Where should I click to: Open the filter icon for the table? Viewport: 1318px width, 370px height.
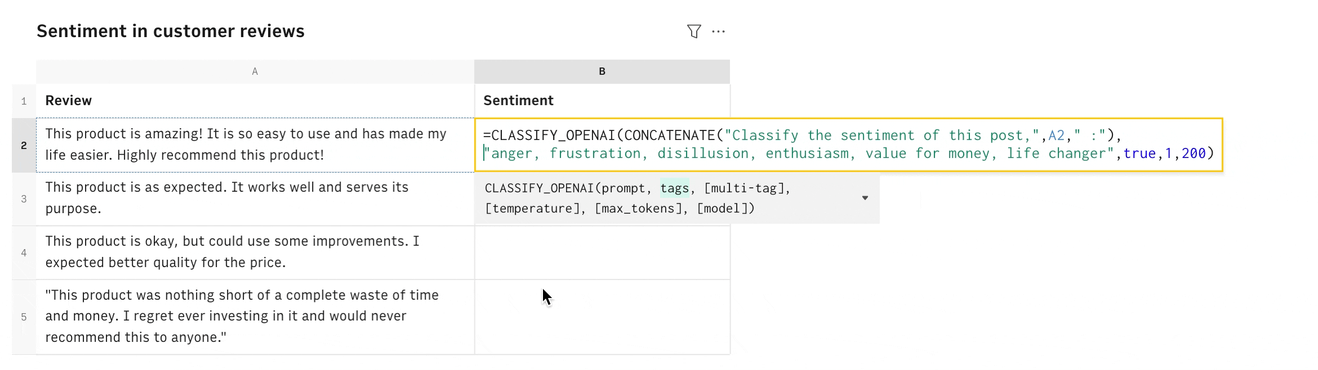pyautogui.click(x=694, y=31)
